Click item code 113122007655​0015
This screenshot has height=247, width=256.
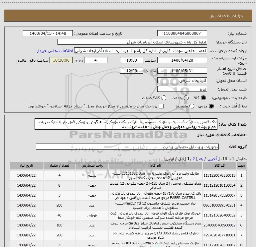pyautogui.click(x=219, y=175)
